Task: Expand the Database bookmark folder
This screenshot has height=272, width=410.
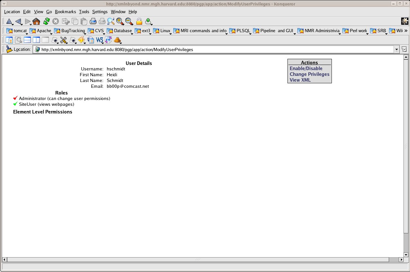Action: pyautogui.click(x=119, y=31)
